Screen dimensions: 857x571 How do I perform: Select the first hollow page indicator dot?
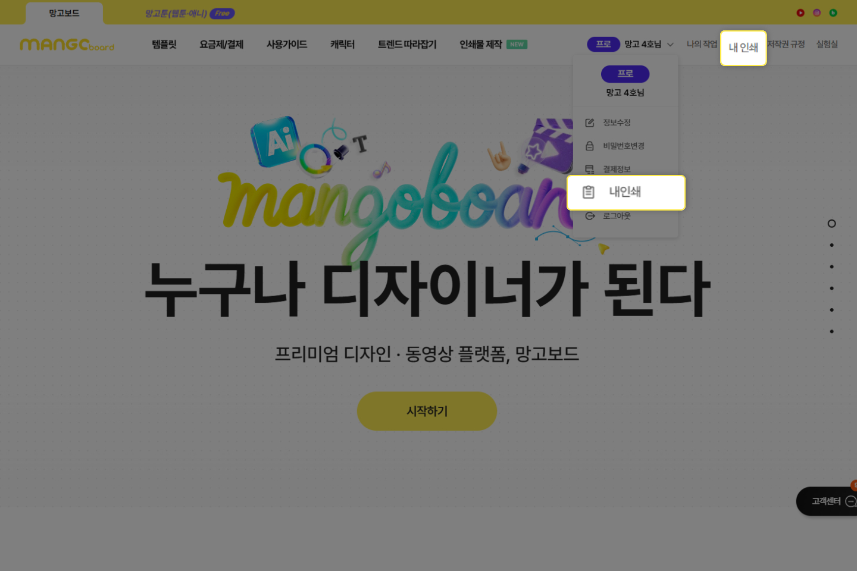831,224
